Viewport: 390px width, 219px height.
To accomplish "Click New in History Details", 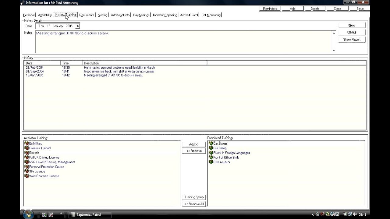I will pos(352,25).
